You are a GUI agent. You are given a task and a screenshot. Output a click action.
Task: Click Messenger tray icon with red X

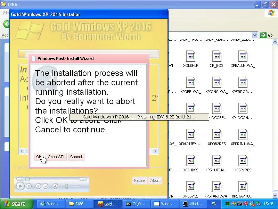pyautogui.click(x=252, y=204)
